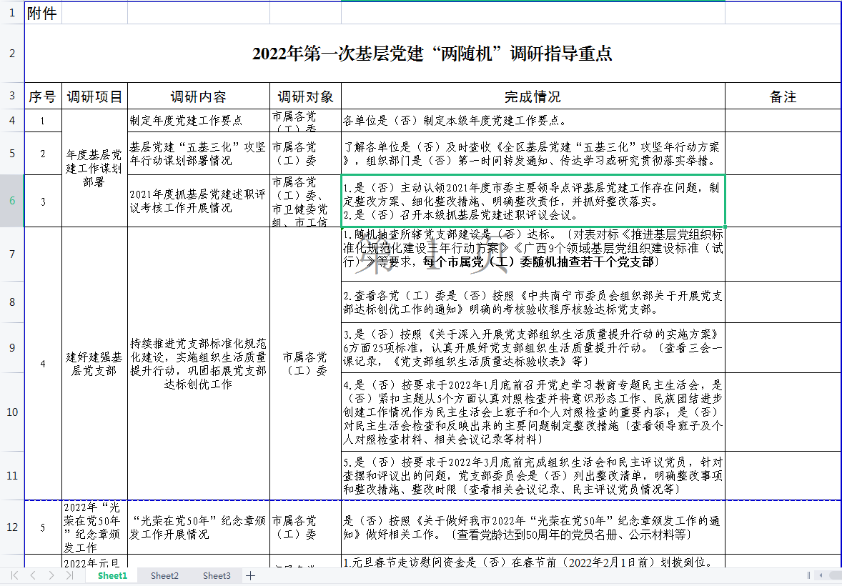Select cell starting 持续推进党支部标准化规范化建设
Viewport: 842px width, 586px height.
199,364
